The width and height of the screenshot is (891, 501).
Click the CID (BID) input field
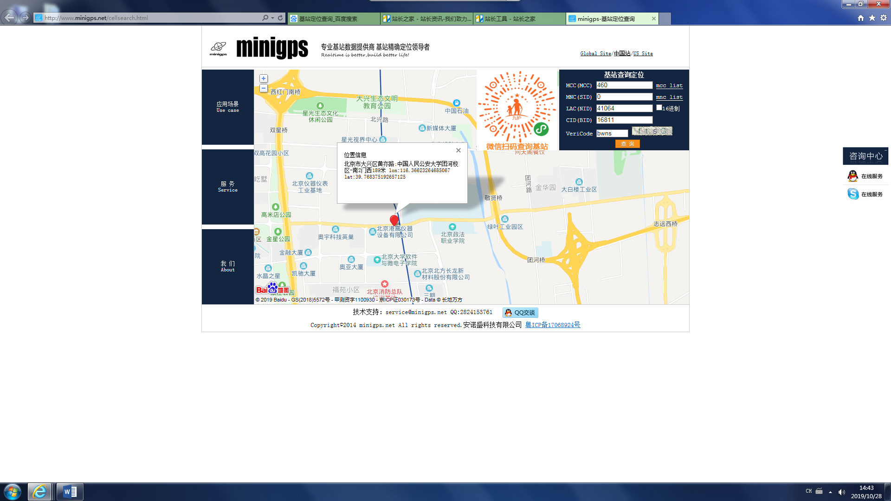[624, 120]
